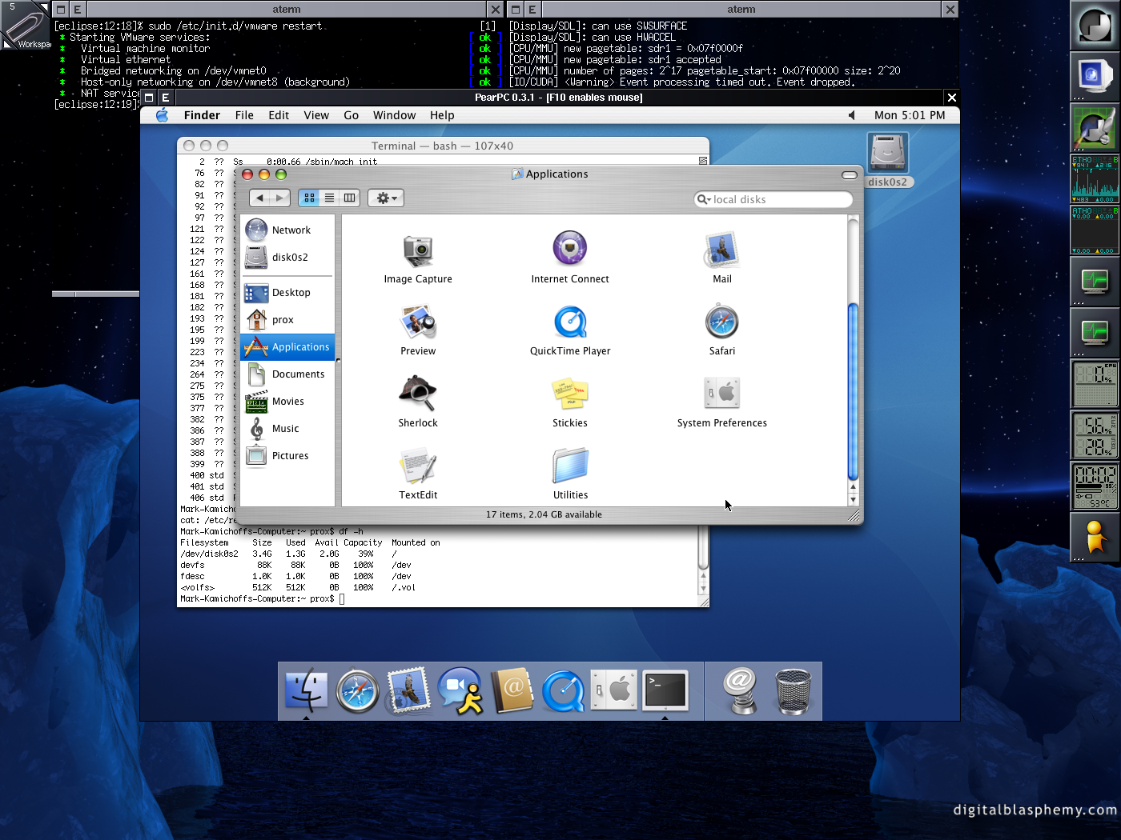The width and height of the screenshot is (1121, 840).
Task: Open System Preferences from the Dock
Action: [614, 690]
